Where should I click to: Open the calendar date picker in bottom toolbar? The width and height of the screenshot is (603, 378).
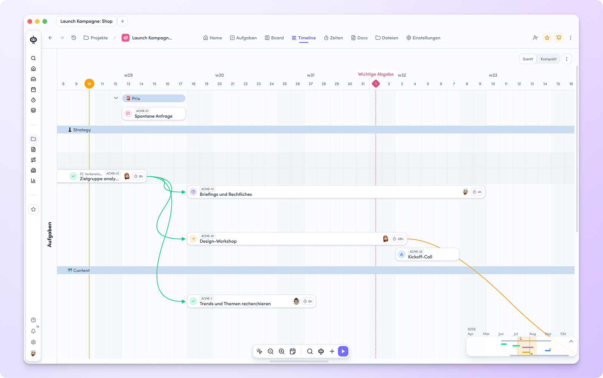point(292,351)
